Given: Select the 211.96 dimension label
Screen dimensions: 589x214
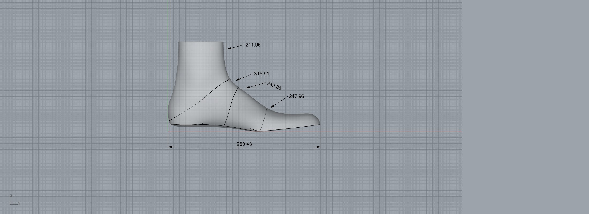Looking at the screenshot, I should coord(253,45).
